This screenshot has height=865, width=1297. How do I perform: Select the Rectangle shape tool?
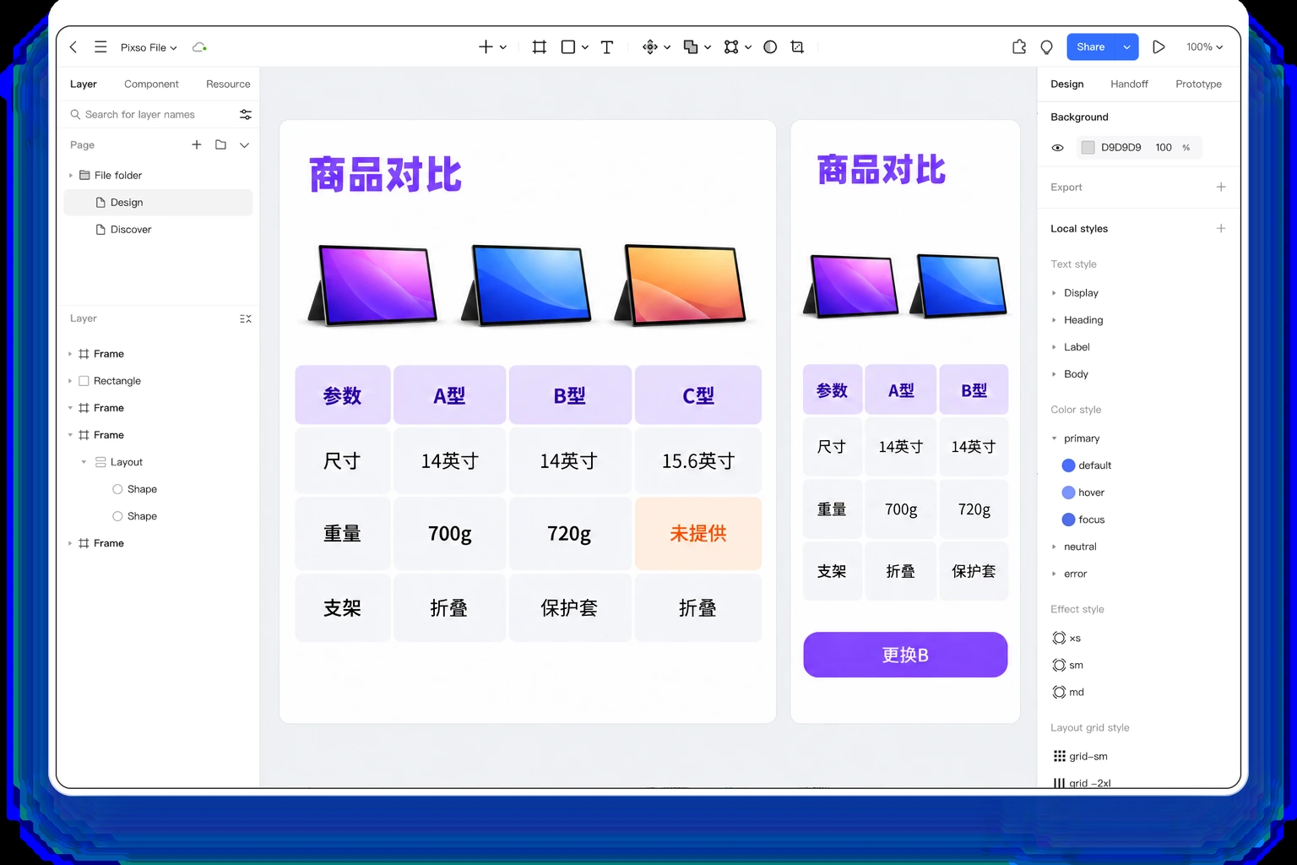pos(568,47)
